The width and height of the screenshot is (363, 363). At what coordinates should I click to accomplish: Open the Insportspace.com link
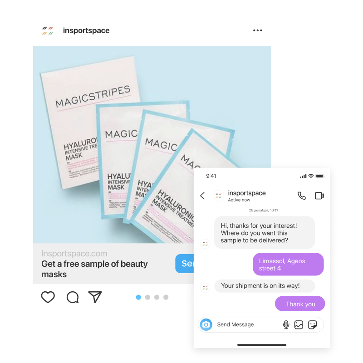(74, 254)
